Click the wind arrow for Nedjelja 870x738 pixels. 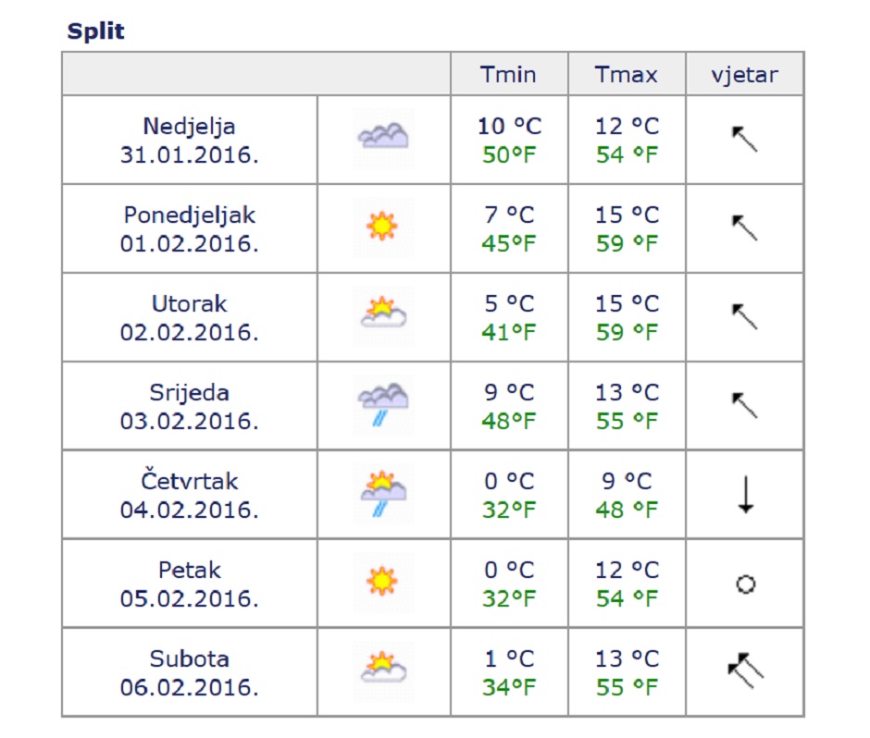(745, 139)
